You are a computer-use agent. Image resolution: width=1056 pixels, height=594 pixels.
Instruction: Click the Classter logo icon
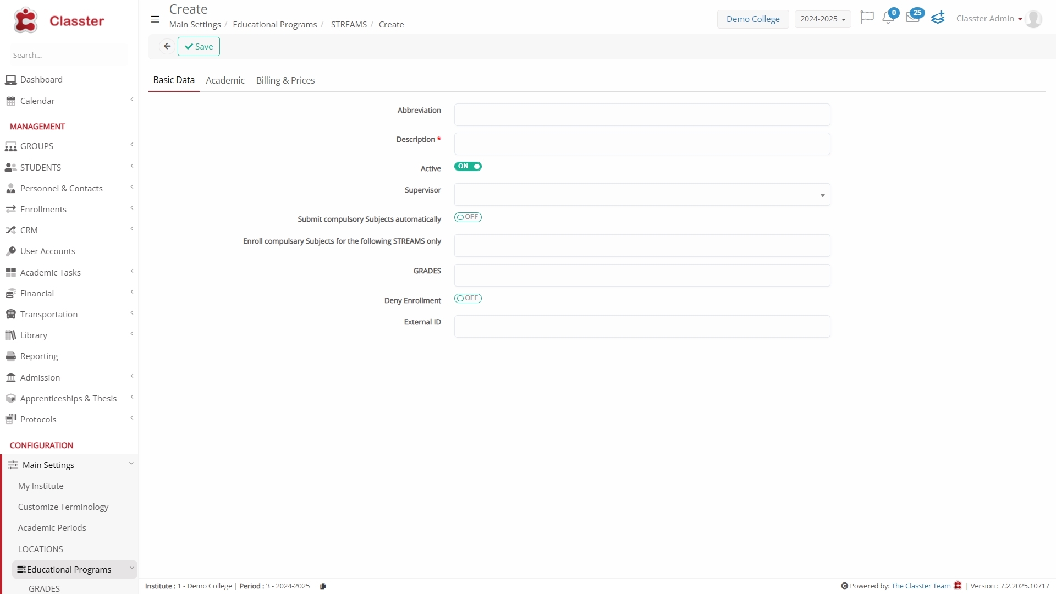pyautogui.click(x=25, y=20)
